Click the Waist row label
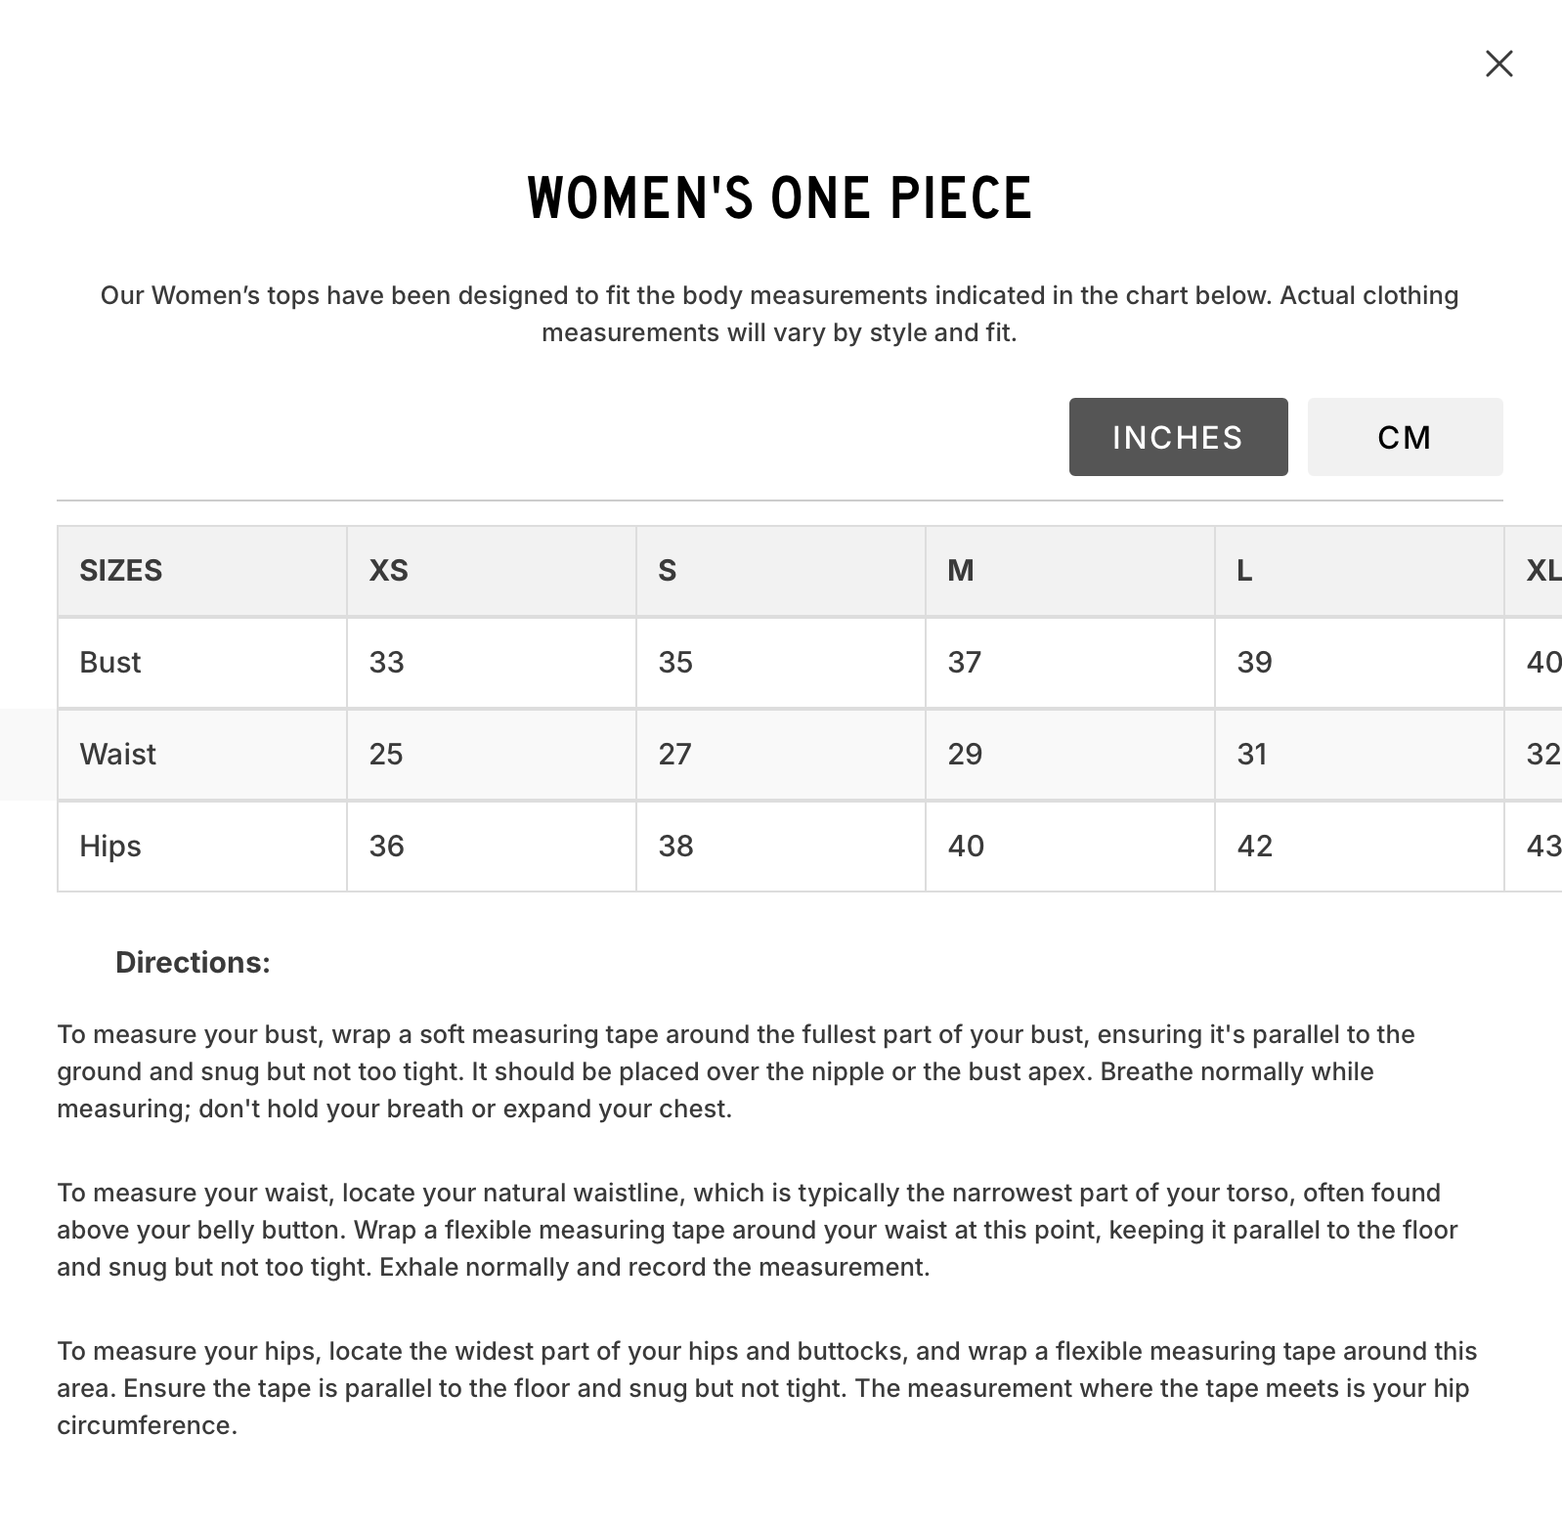1562x1523 pixels. (118, 755)
